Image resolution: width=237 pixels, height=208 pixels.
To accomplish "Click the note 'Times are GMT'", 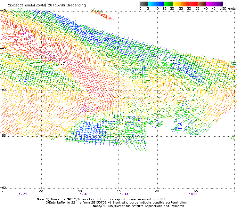I will coord(62,199).
